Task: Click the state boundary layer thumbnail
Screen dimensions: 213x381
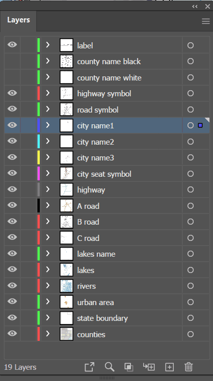Action: 66,318
